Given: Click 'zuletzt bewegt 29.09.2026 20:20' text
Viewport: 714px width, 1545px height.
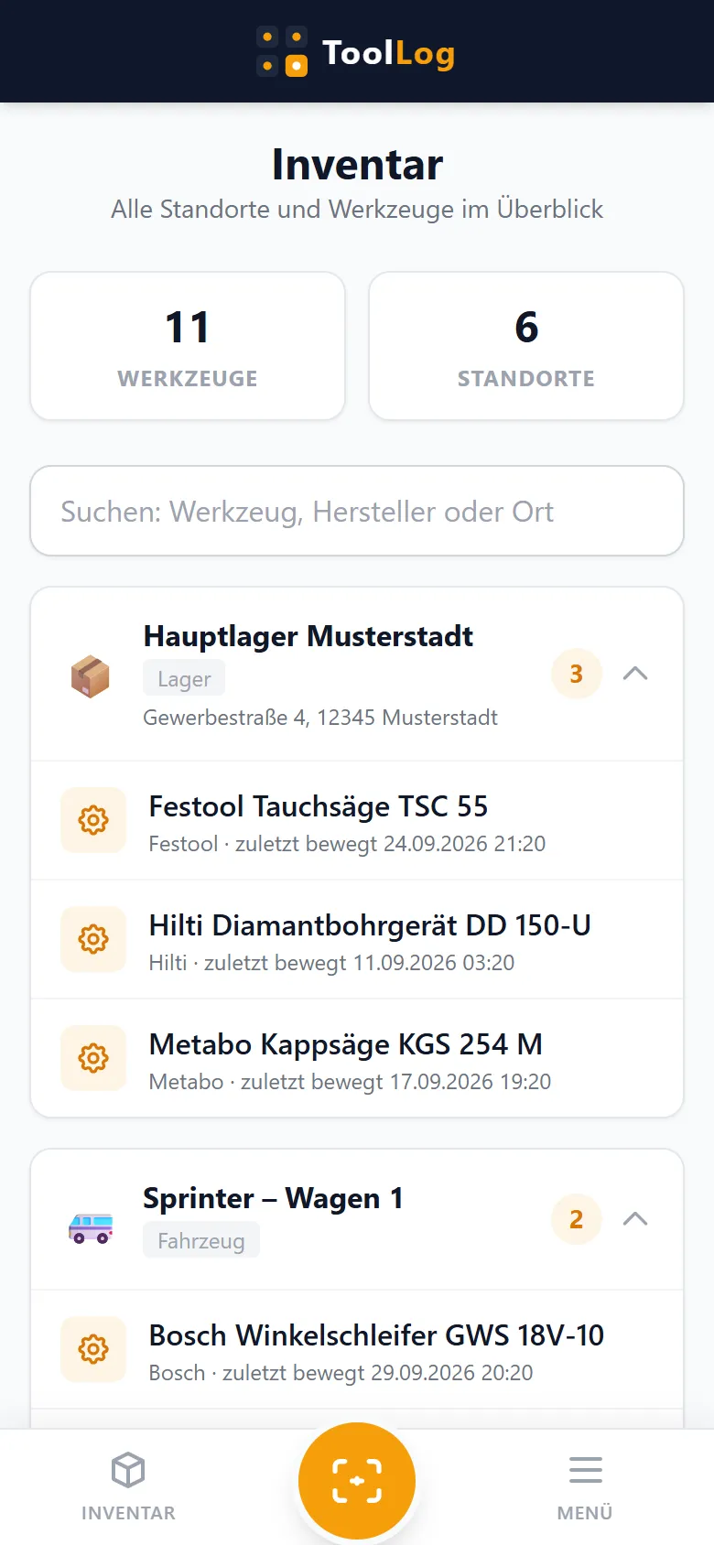Looking at the screenshot, I should 377,1373.
